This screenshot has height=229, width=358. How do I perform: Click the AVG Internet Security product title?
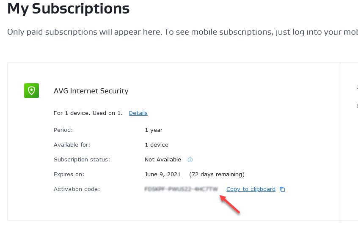point(91,91)
